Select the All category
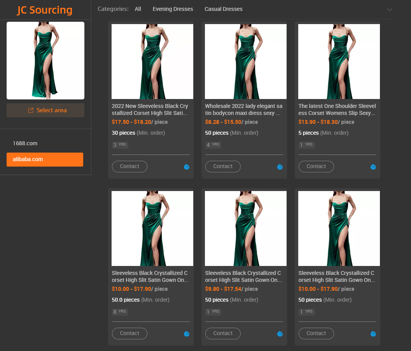Image resolution: width=411 pixels, height=351 pixels. (138, 9)
